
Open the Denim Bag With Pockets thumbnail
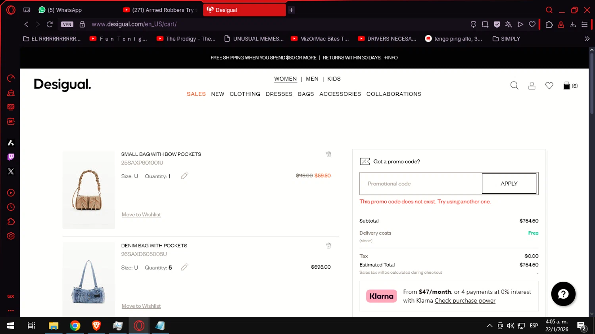click(x=88, y=279)
